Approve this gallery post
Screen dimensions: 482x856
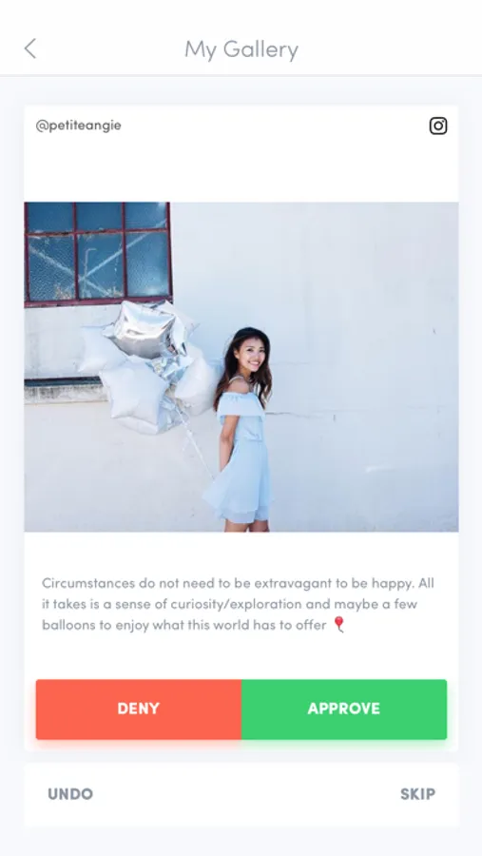tap(344, 710)
